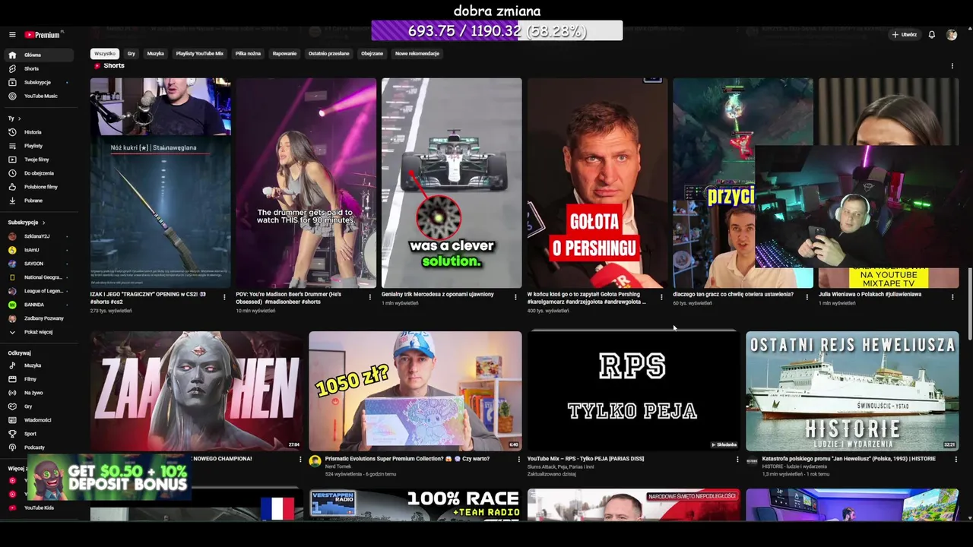Open YouTube Kids in sidebar
Image resolution: width=973 pixels, height=547 pixels.
[x=40, y=507]
